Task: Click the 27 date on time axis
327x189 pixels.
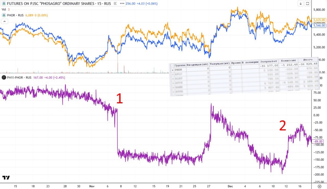Action: point(208,186)
